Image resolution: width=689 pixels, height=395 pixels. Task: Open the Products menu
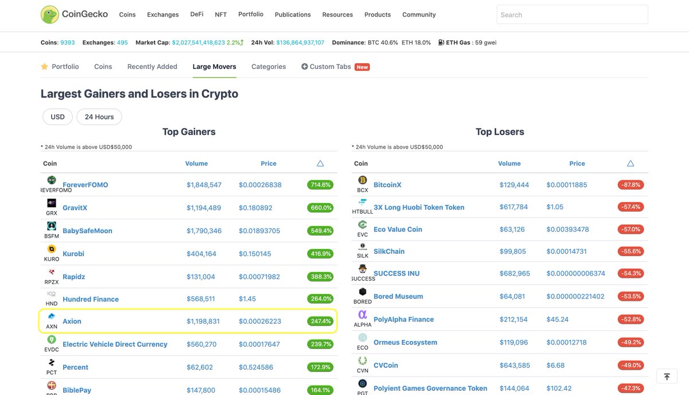[x=377, y=14]
